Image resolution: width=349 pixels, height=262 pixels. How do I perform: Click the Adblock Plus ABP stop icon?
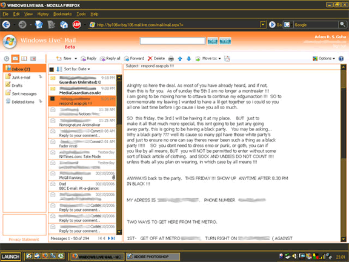pyautogui.click(x=76, y=24)
